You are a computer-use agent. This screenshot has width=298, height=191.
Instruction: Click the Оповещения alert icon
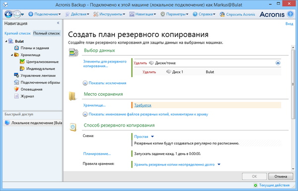click(x=16, y=89)
